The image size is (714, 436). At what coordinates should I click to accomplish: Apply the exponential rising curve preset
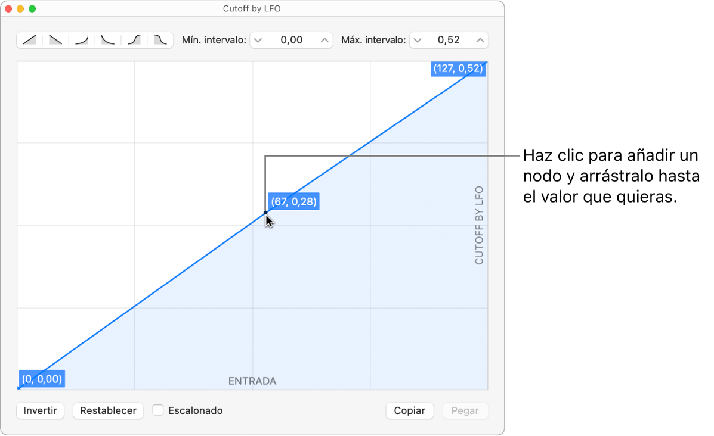81,40
